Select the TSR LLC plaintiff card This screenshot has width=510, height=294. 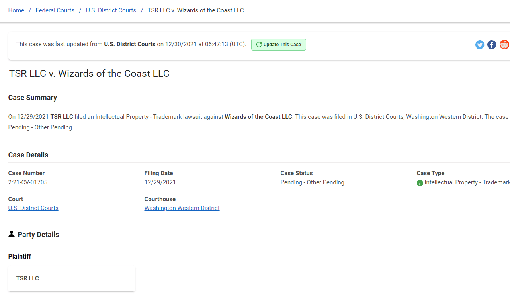[x=72, y=278]
